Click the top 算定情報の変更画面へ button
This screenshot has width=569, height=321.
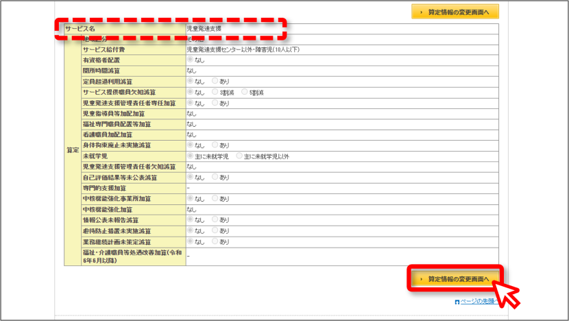pyautogui.click(x=455, y=12)
